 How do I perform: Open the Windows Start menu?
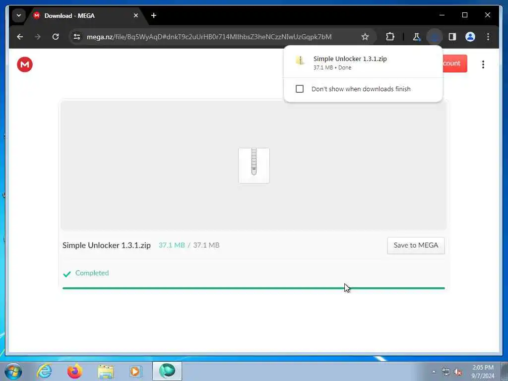pos(13,371)
